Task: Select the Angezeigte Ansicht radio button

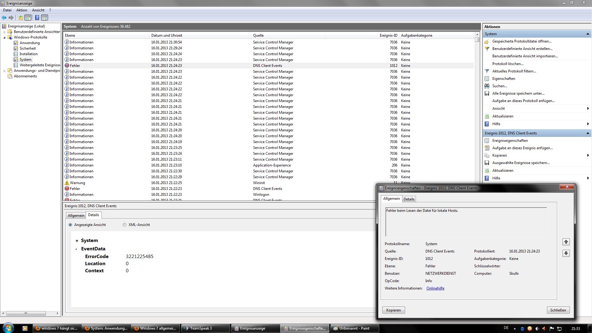Action: 70,225
